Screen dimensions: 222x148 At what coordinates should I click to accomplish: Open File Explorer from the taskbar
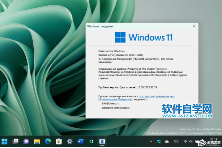coord(37,141)
